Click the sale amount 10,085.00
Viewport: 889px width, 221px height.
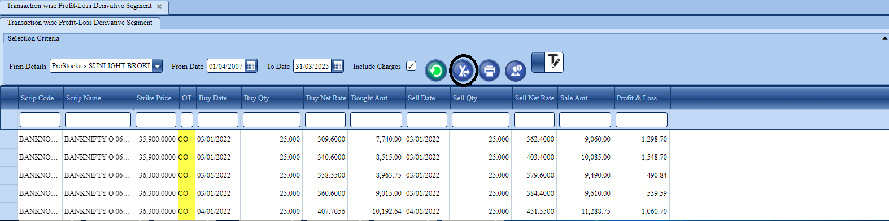point(596,157)
